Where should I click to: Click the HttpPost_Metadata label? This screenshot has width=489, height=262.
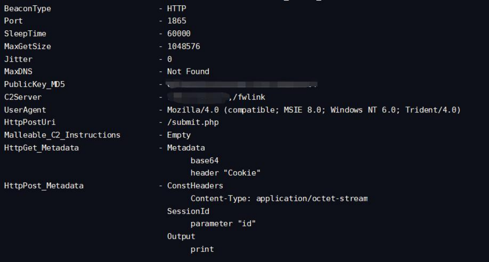coord(44,186)
